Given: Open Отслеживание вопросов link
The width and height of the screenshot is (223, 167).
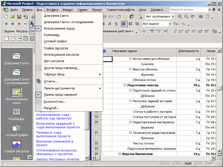Looking at the screenshot, I should (x=57, y=152).
